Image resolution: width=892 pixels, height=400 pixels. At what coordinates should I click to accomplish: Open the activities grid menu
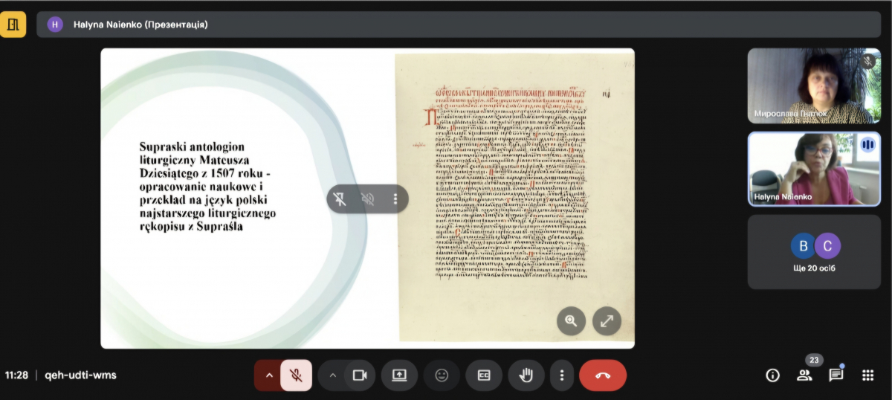pyautogui.click(x=867, y=375)
